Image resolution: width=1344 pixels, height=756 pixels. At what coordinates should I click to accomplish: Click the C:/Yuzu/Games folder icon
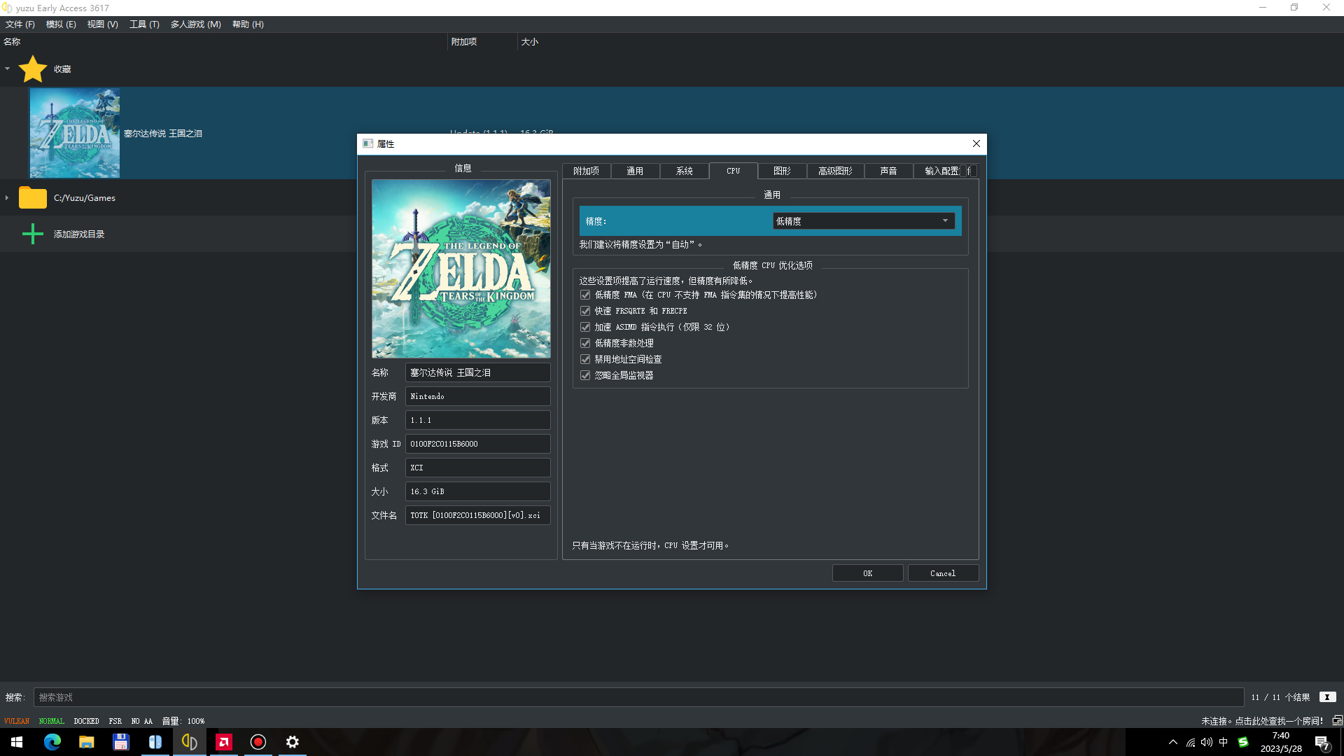coord(32,198)
